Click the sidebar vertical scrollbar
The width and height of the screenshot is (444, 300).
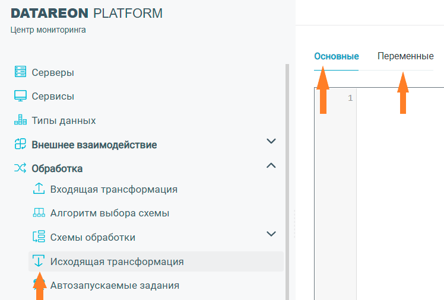(x=288, y=178)
